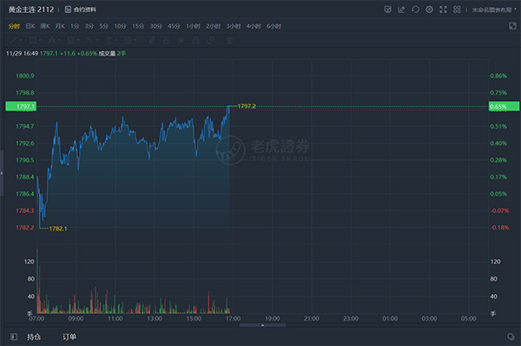Toggle the magnet snap mode icon
The height and width of the screenshot is (346, 521).
[195, 41]
